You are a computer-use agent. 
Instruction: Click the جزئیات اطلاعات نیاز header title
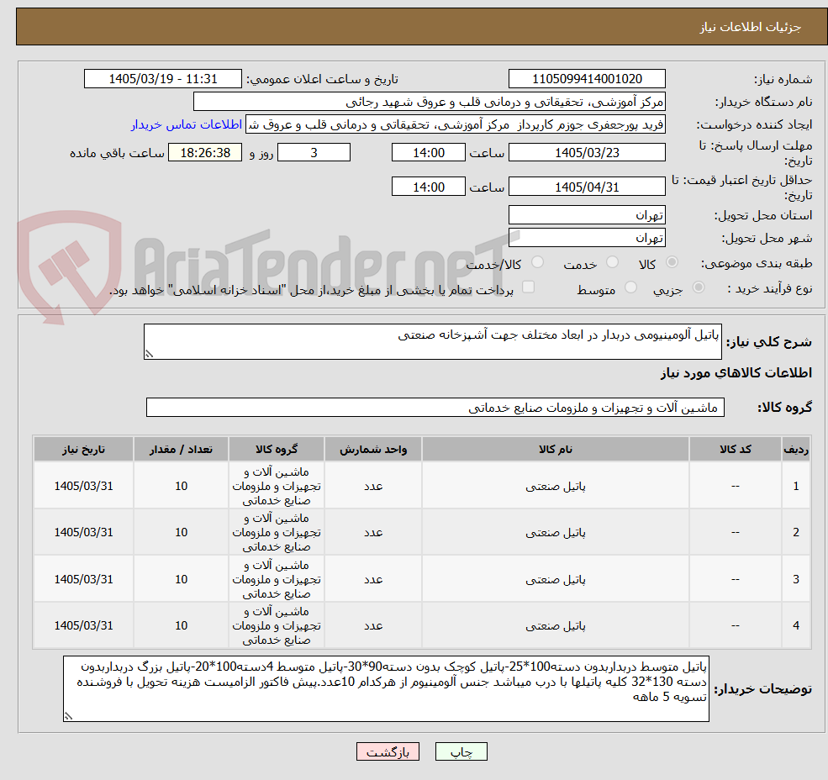tap(751, 27)
